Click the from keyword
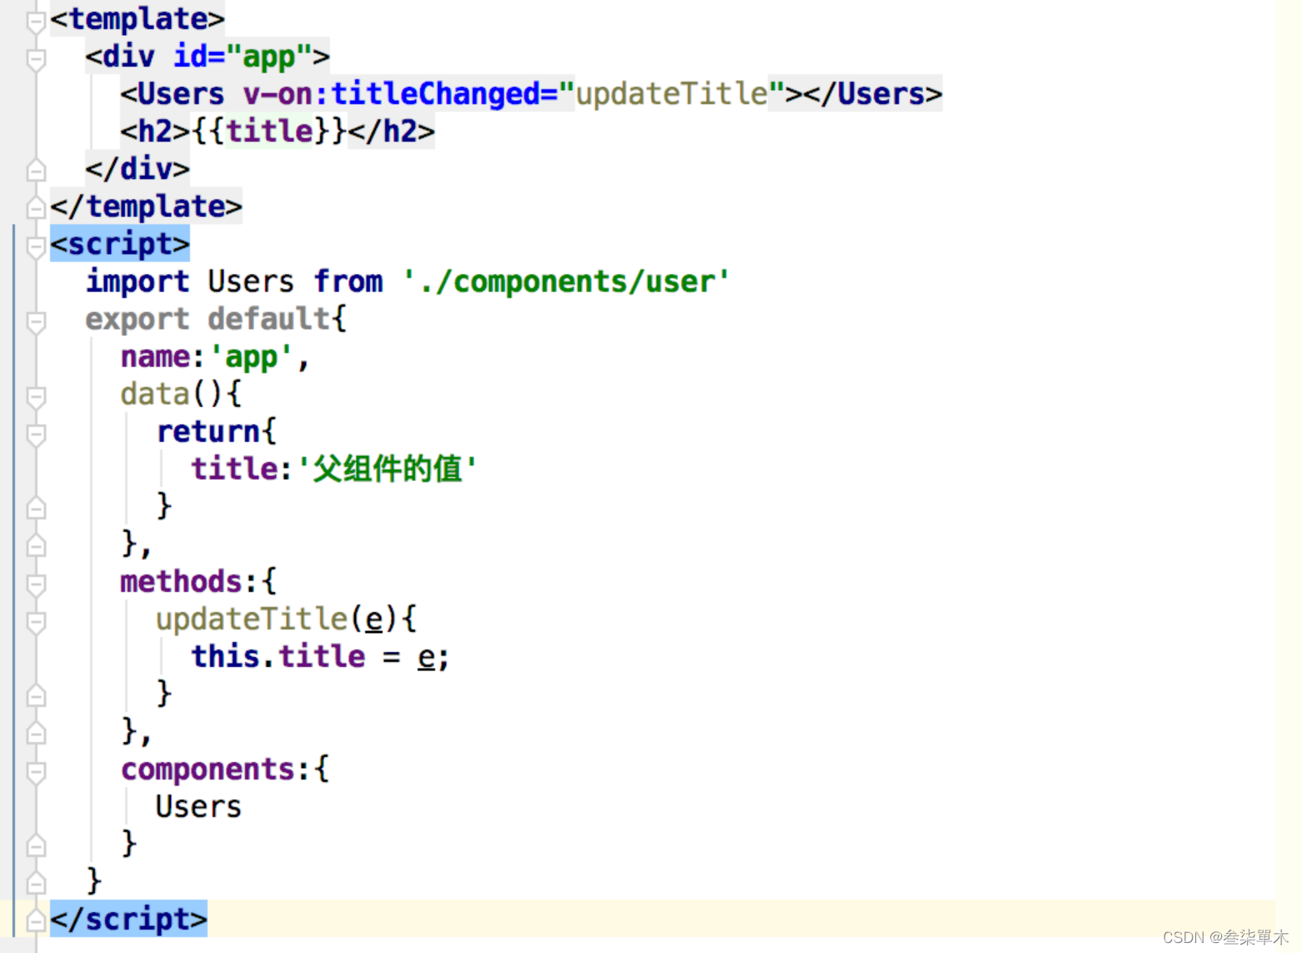 [348, 282]
